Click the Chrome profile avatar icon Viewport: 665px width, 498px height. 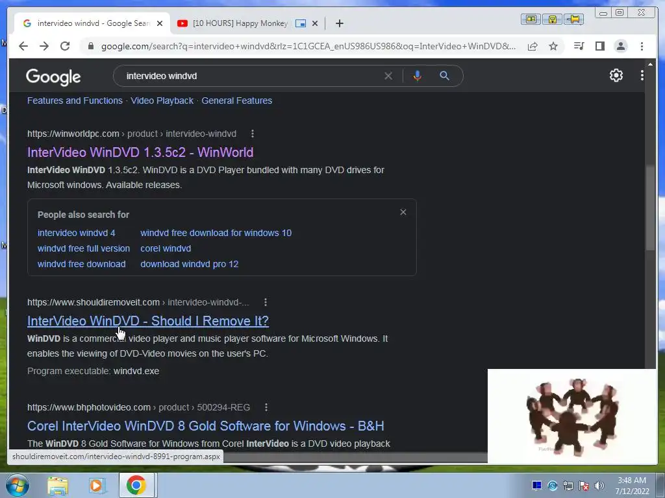621,46
